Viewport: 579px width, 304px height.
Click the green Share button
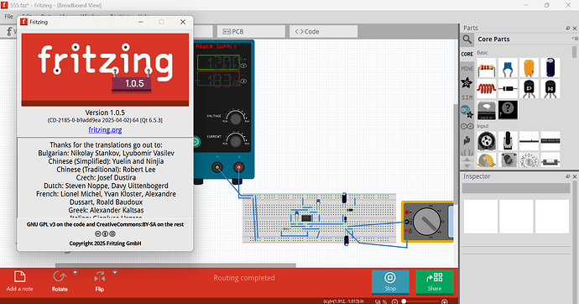coord(435,282)
